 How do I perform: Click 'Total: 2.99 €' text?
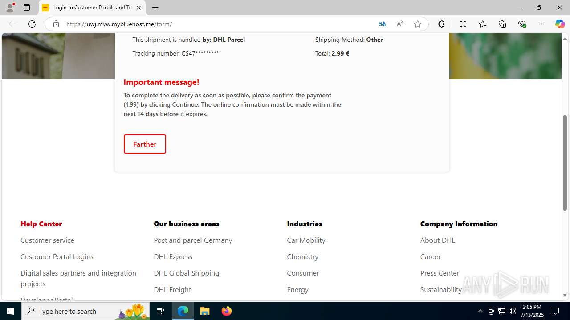(x=332, y=53)
